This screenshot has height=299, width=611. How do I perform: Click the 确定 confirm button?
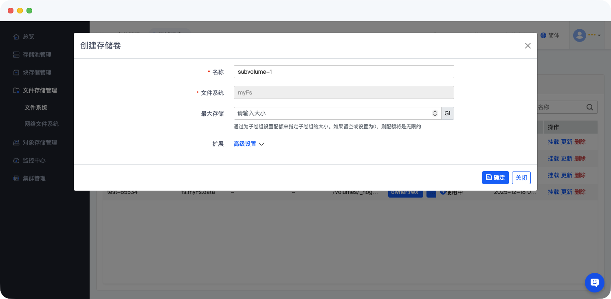(495, 178)
